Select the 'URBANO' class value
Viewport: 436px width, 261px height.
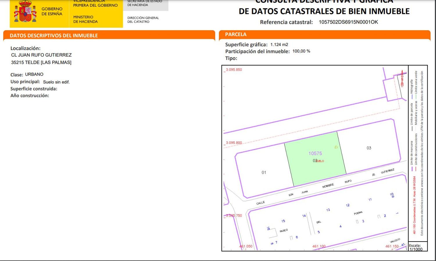(x=34, y=74)
